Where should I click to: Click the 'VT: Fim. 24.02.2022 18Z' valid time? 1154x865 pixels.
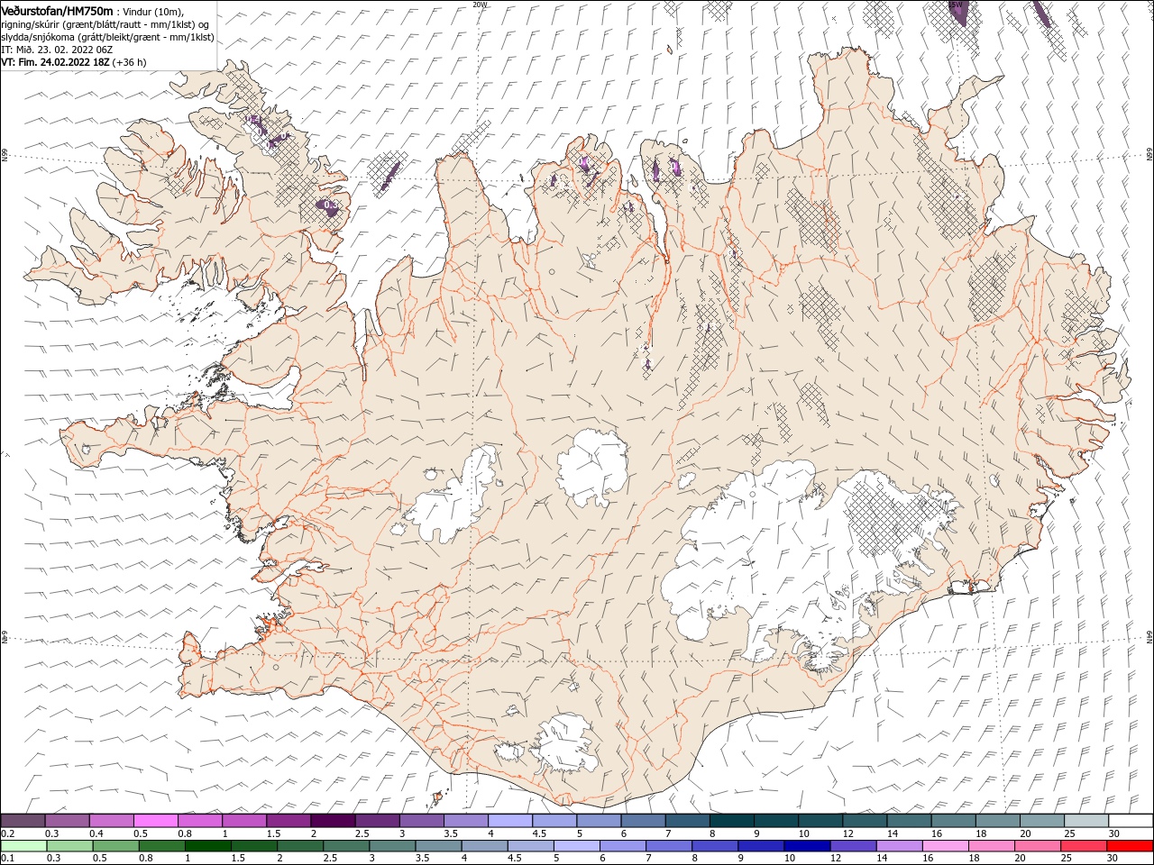[56, 62]
